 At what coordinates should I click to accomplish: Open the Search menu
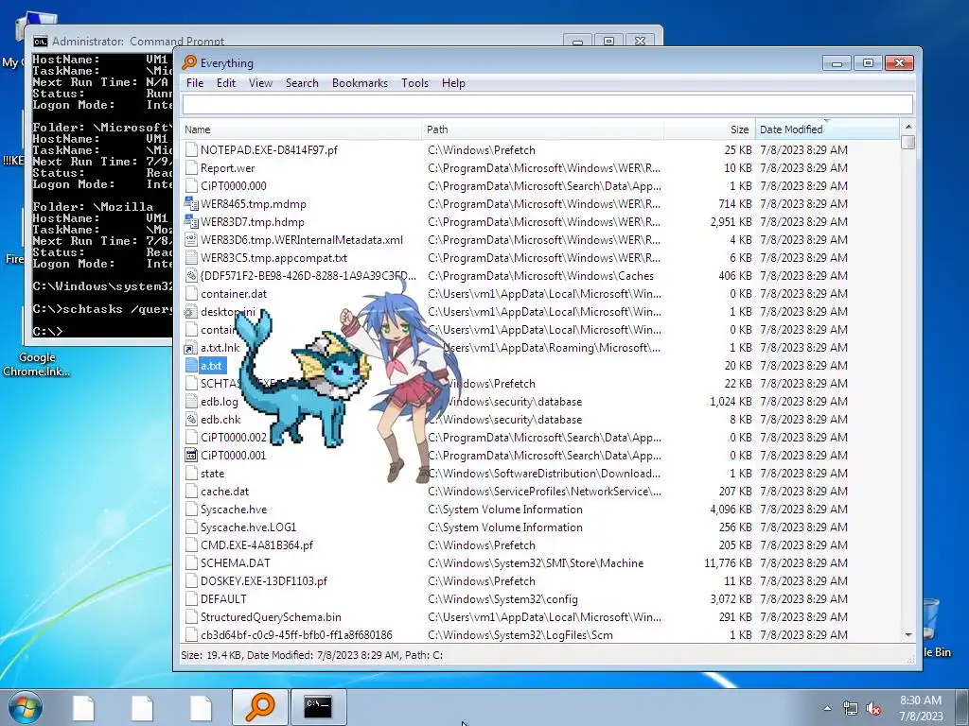pos(302,83)
